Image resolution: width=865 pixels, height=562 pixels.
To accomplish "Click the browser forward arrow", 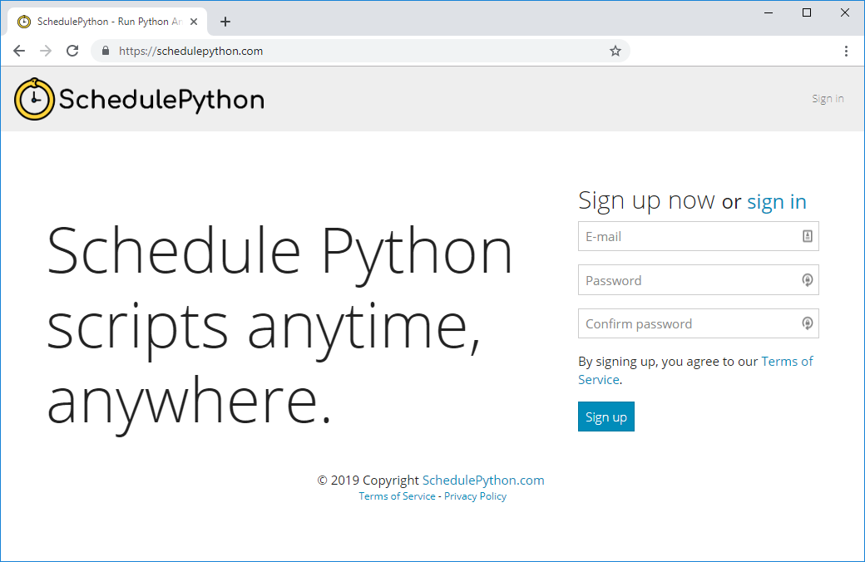I will click(46, 51).
